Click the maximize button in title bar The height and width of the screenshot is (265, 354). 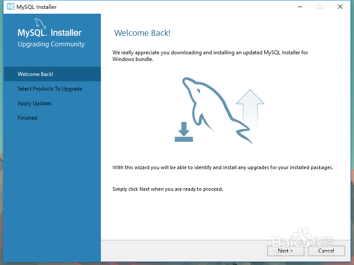tap(320, 7)
